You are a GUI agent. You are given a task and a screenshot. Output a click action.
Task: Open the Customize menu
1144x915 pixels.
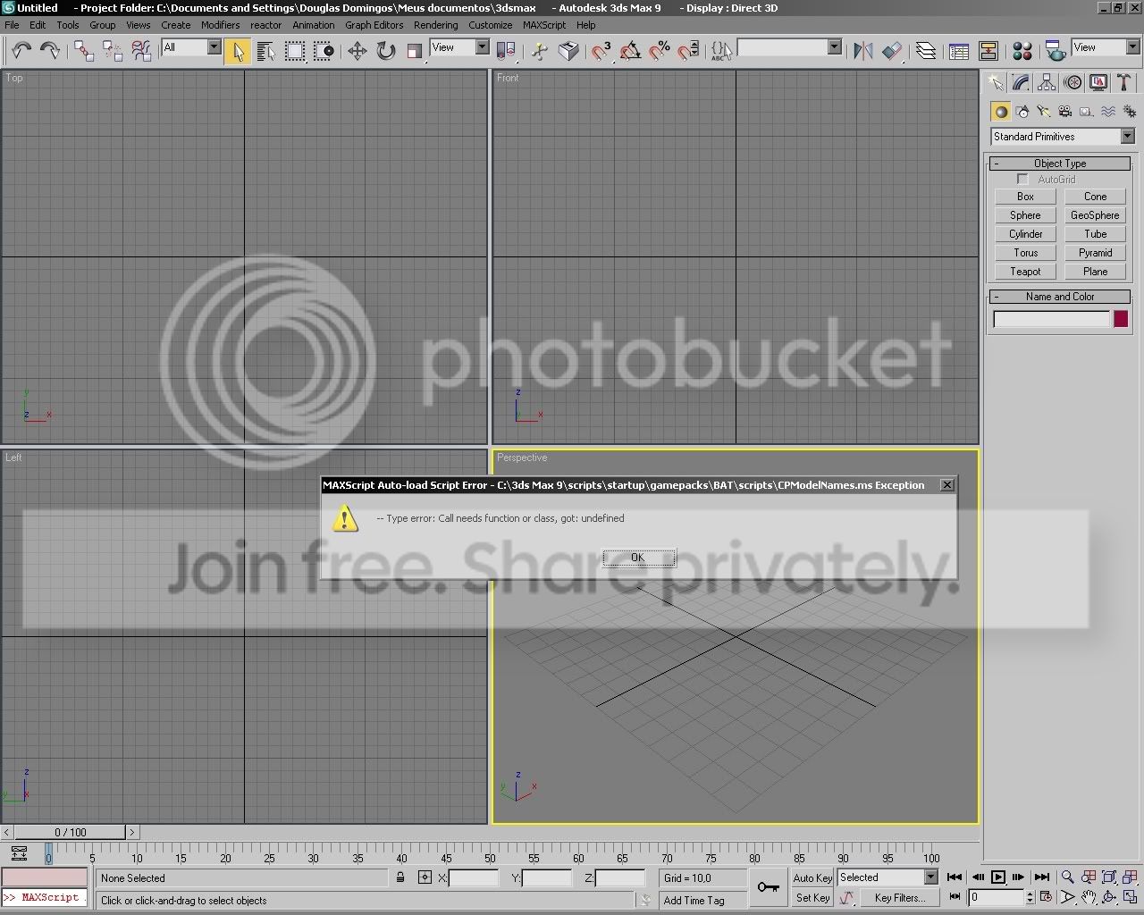point(490,25)
